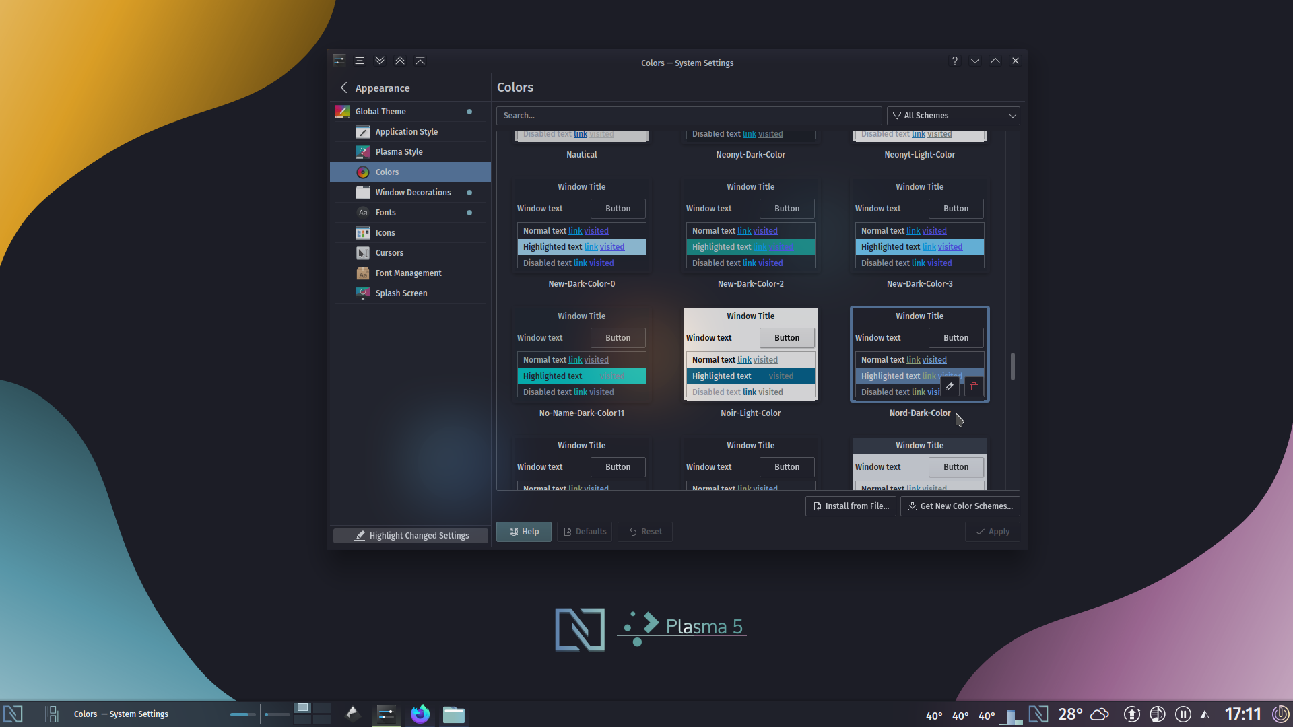Open Splash Screen settings
The height and width of the screenshot is (727, 1293).
(410, 293)
